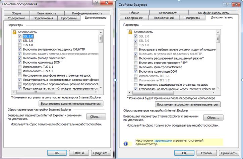Enable Использовать TLS 1.1 in Свойства обозревателя
Viewport: 243px width, 159px height.
click(x=19, y=67)
